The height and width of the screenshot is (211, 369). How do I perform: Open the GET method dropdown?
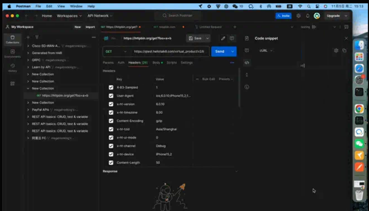[x=116, y=52]
